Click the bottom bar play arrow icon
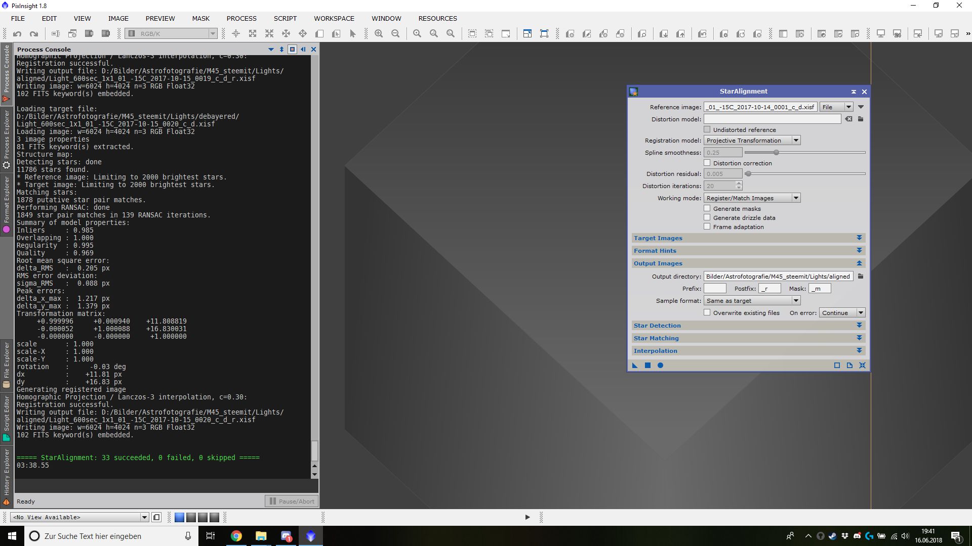The height and width of the screenshot is (546, 972). pyautogui.click(x=528, y=517)
